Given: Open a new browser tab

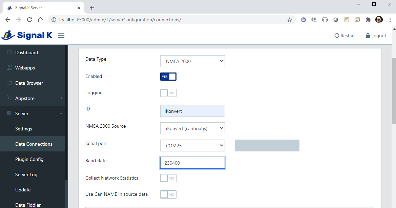Looking at the screenshot, I should [91, 8].
